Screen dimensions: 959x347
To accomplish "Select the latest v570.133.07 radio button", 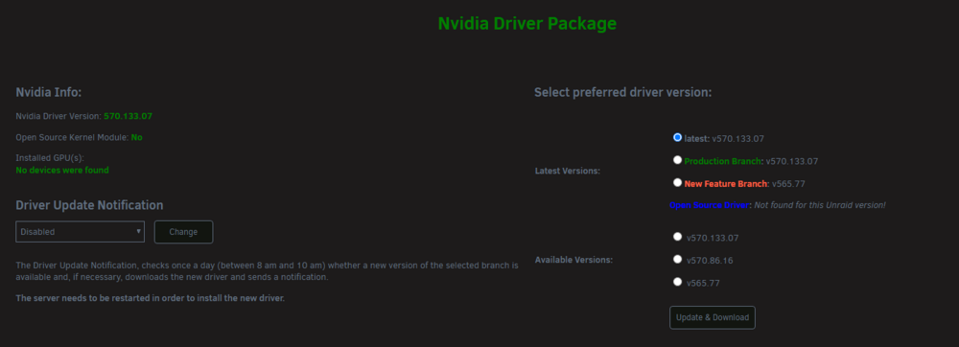I will click(677, 137).
